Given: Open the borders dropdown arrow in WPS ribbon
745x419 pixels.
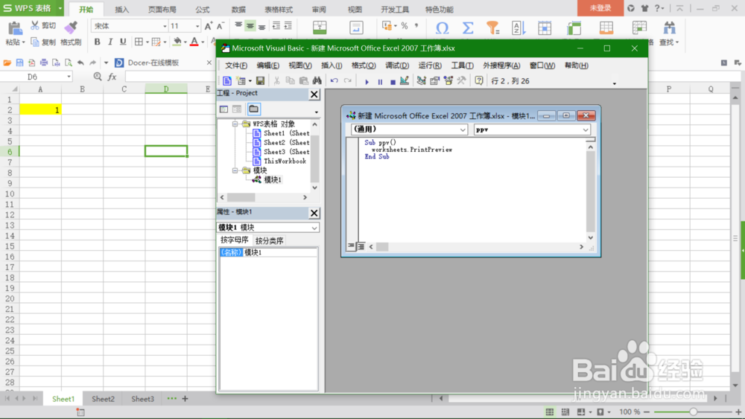Looking at the screenshot, I should point(147,42).
